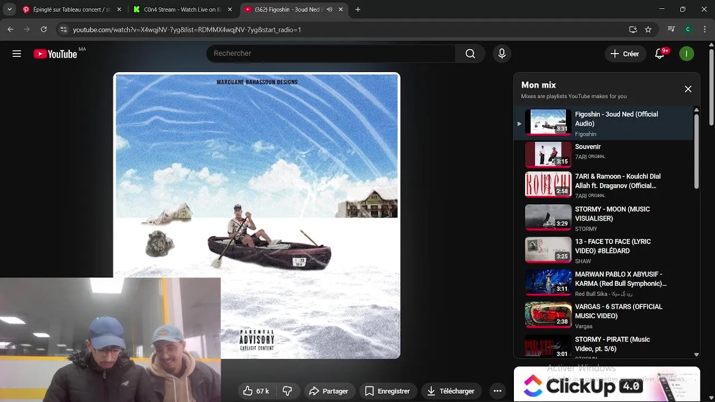This screenshot has height=402, width=715.
Task: Close the Figoshin YouTube tab
Action: click(x=341, y=9)
